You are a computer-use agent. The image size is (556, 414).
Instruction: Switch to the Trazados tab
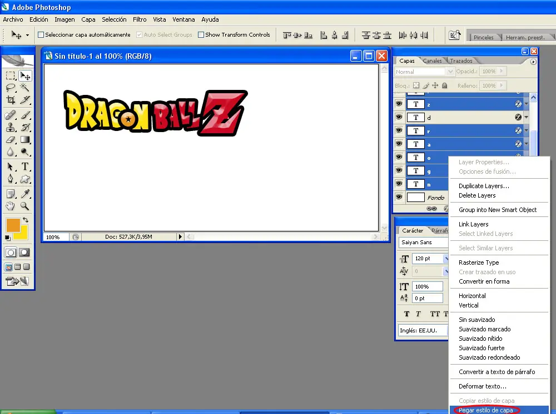[x=461, y=61]
